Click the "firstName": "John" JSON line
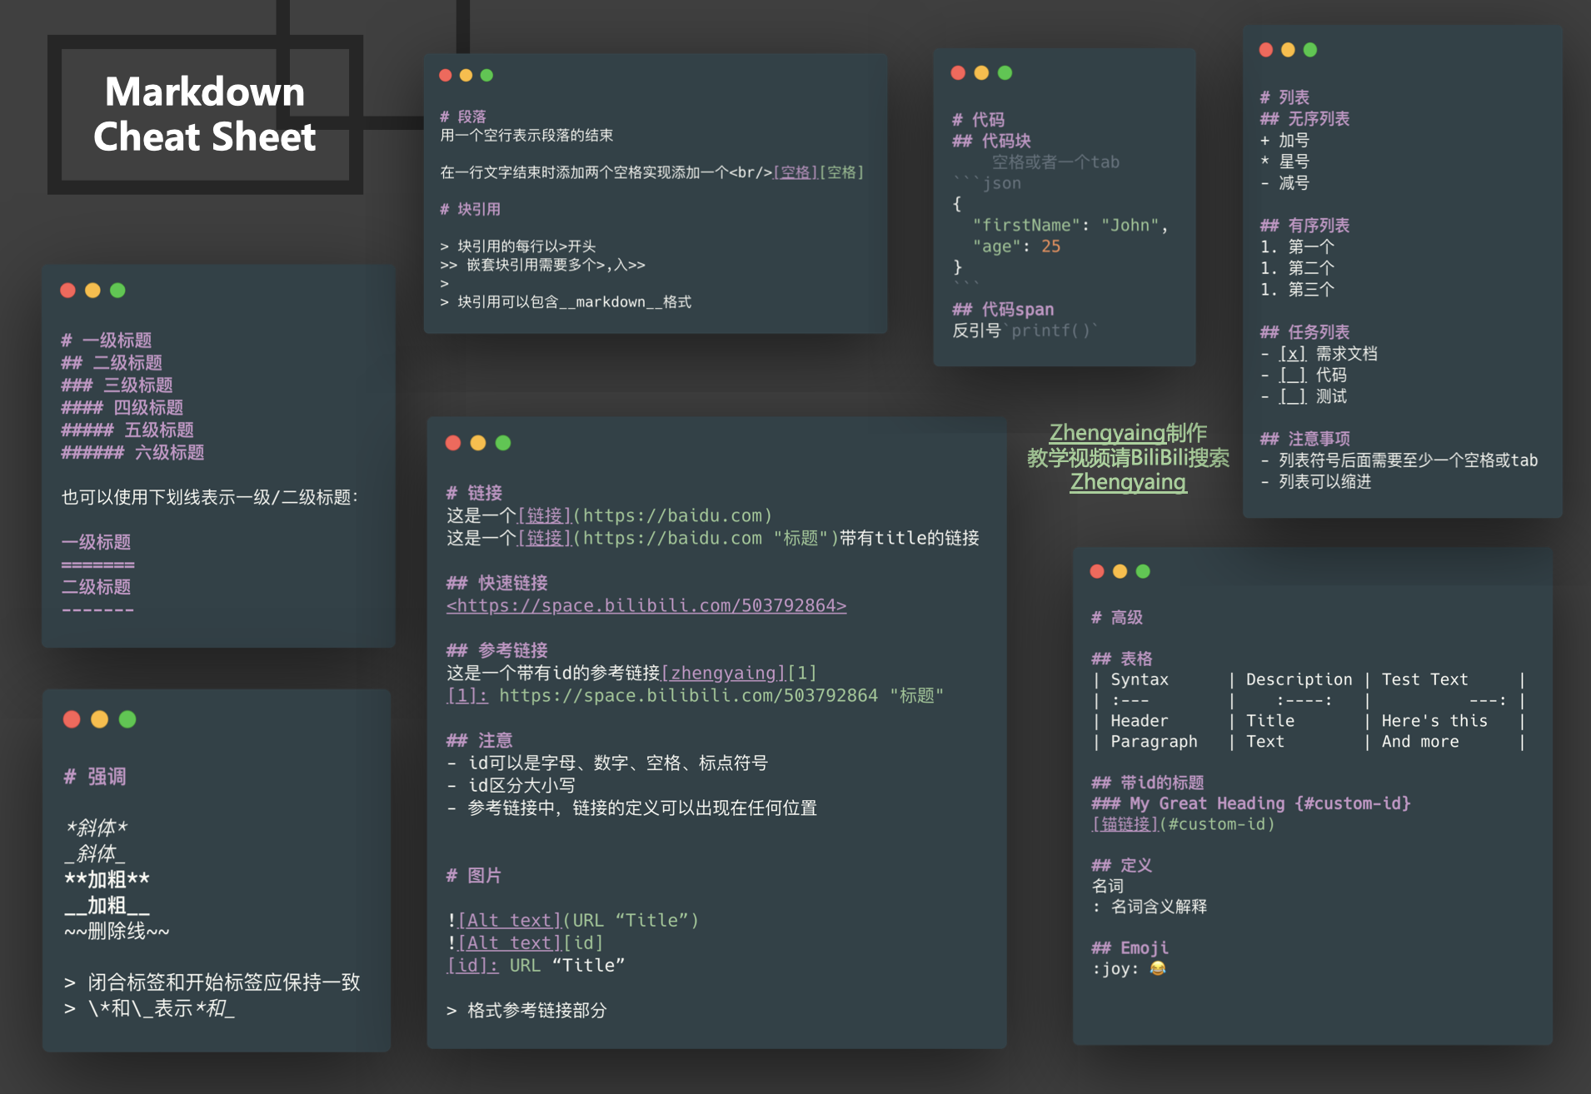Viewport: 1591px width, 1094px height. (1070, 226)
